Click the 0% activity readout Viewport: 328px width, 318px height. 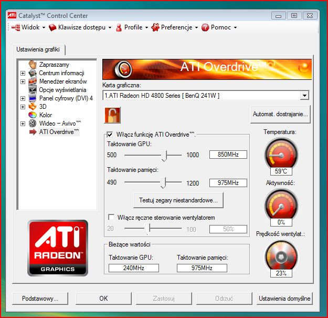[281, 222]
